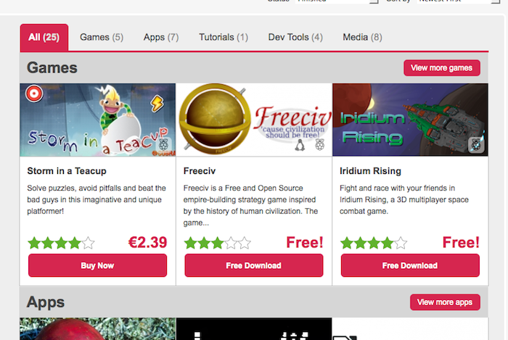This screenshot has width=508, height=340.
Task: Select the Dev Tools (4) tab
Action: 295,37
